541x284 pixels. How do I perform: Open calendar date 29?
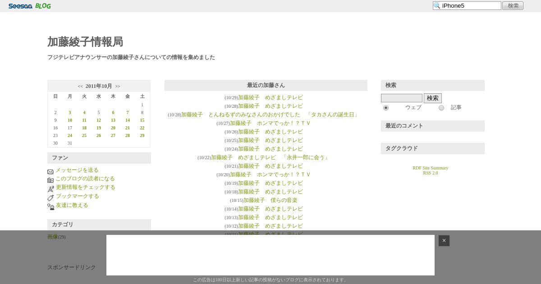142,136
